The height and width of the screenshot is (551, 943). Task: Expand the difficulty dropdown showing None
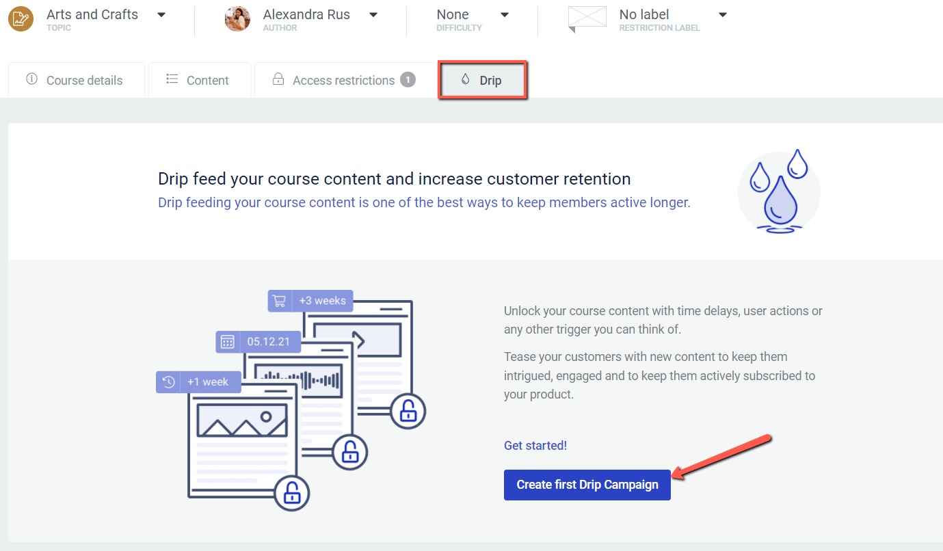[505, 15]
